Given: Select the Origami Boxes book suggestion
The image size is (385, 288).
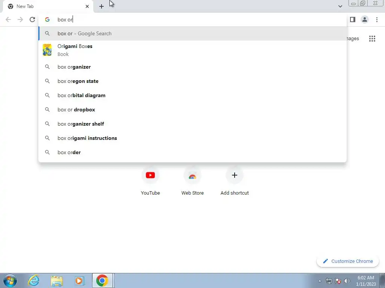Looking at the screenshot, I should [192, 50].
